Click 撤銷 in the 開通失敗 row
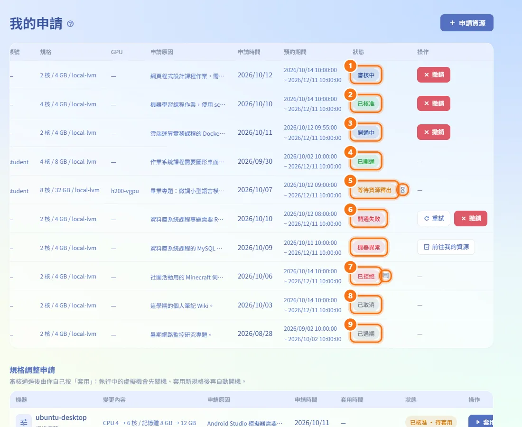The height and width of the screenshot is (427, 522). (470, 218)
